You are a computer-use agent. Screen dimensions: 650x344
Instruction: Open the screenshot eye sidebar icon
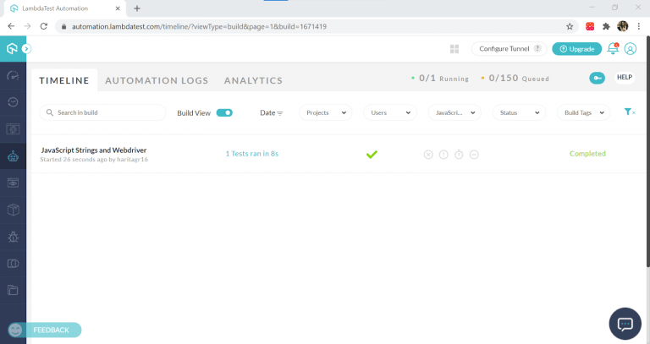[x=13, y=183]
